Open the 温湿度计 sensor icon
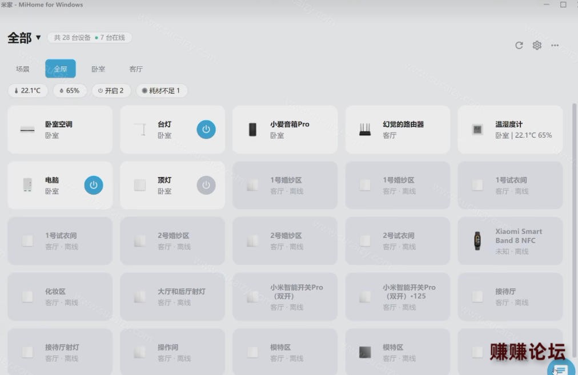Image resolution: width=578 pixels, height=375 pixels. (477, 130)
